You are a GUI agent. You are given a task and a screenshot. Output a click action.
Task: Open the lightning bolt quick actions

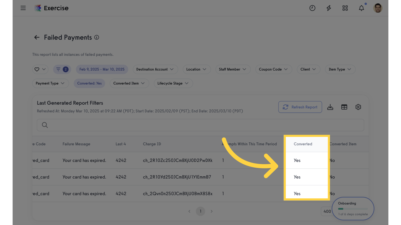pyautogui.click(x=329, y=8)
